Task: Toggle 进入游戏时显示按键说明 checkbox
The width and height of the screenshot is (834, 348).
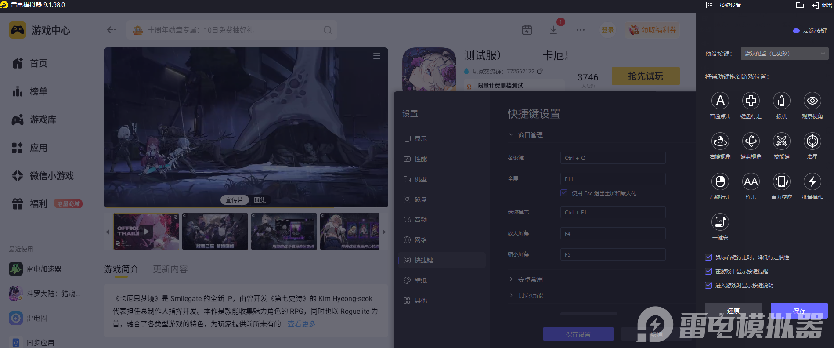Action: pos(708,285)
